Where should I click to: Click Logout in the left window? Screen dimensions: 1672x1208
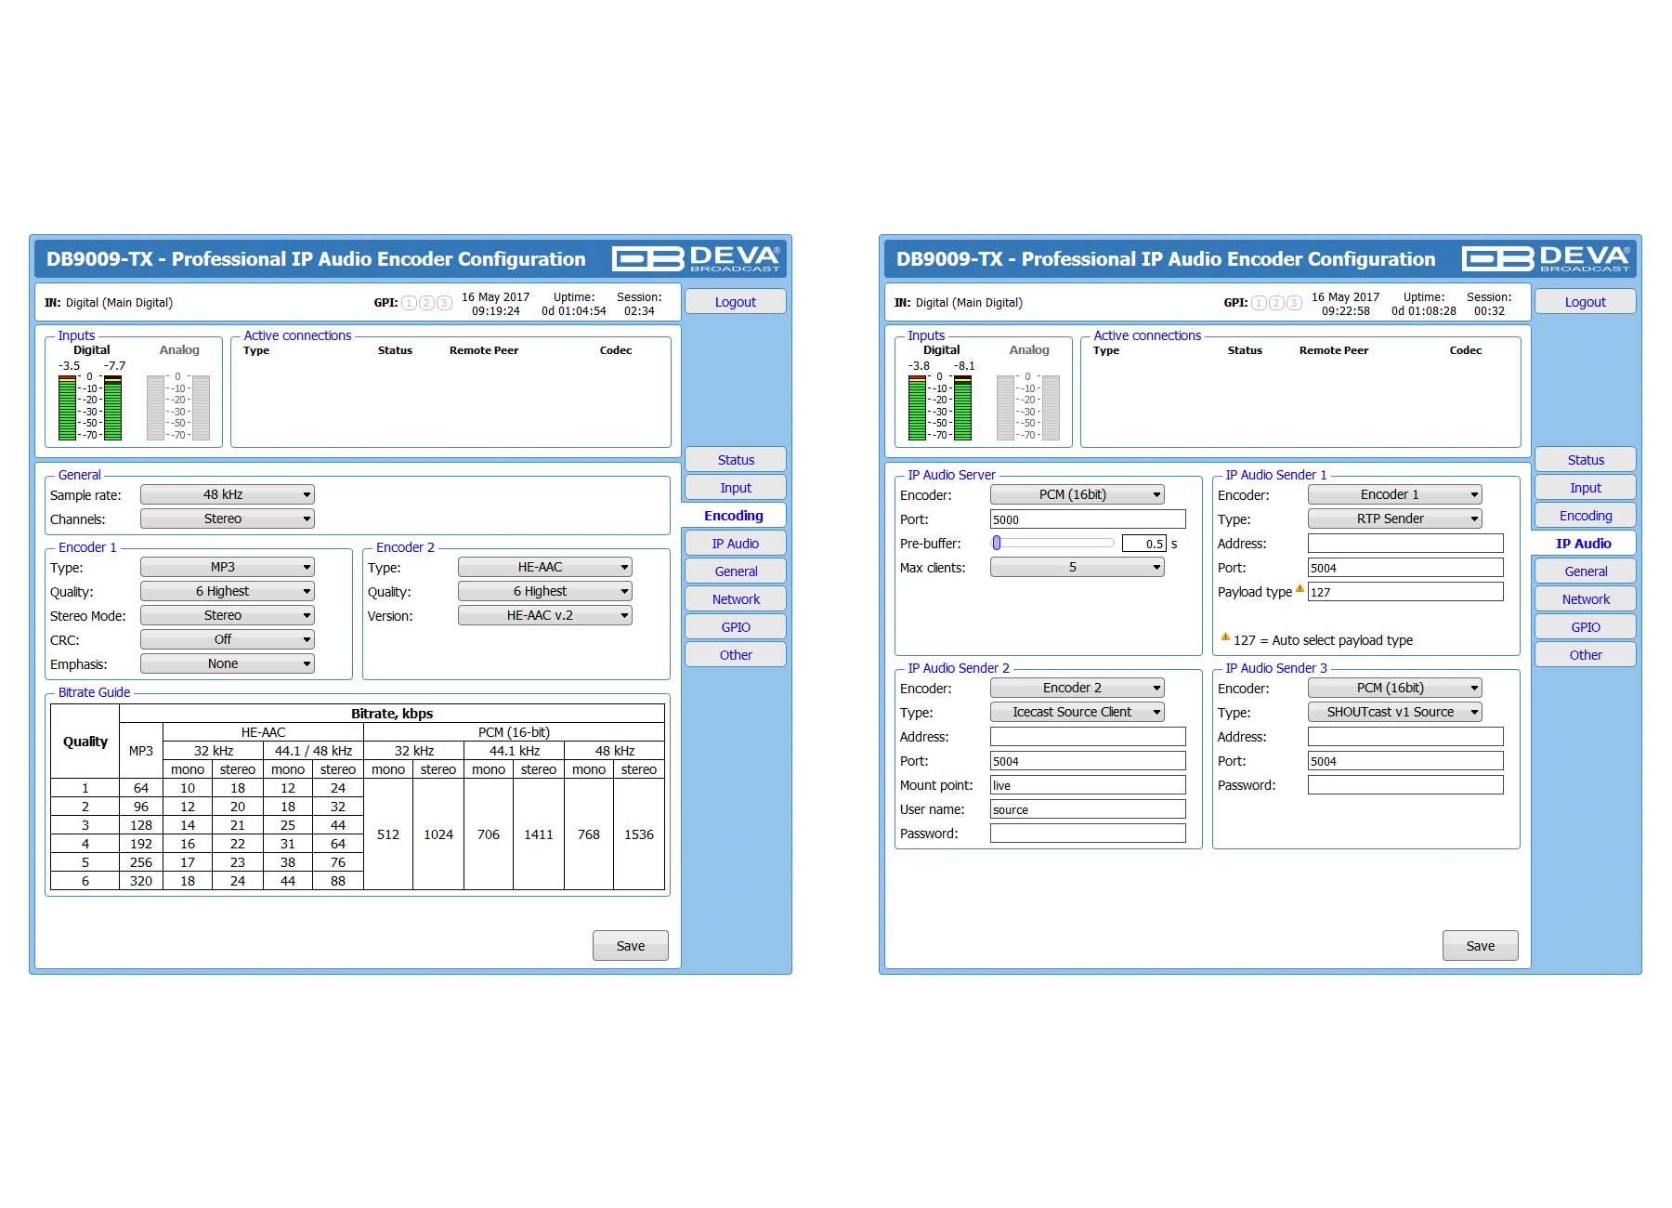click(736, 302)
